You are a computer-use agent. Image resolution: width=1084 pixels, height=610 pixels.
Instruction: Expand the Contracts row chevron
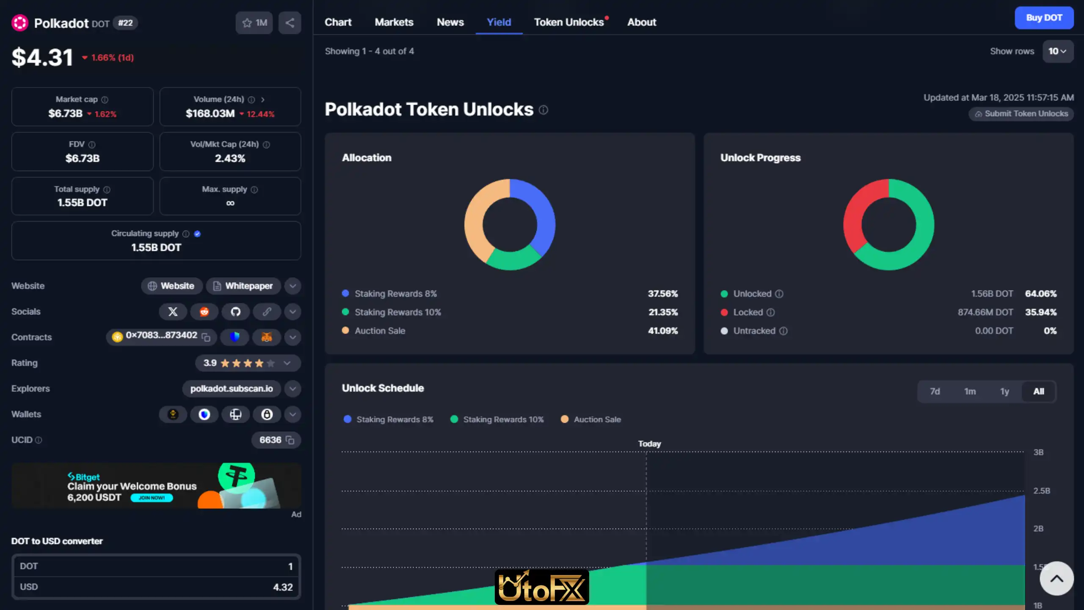292,337
